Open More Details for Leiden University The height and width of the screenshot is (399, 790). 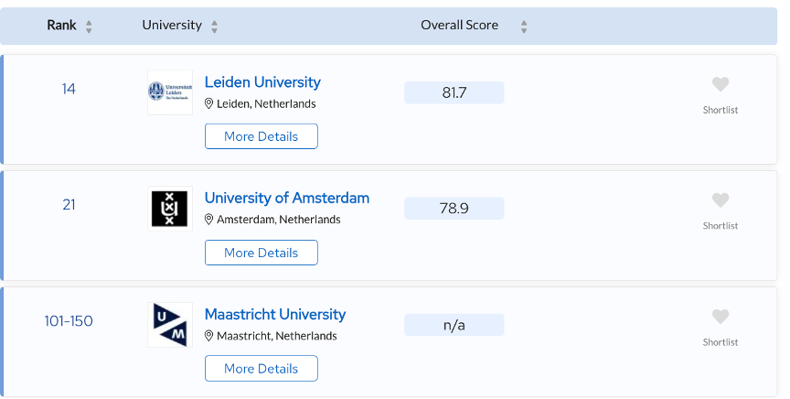click(x=261, y=136)
